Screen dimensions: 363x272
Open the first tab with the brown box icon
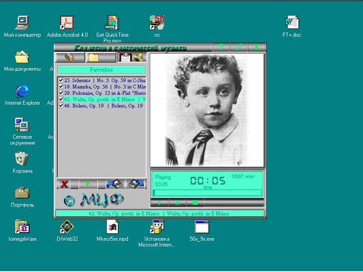tap(70, 57)
